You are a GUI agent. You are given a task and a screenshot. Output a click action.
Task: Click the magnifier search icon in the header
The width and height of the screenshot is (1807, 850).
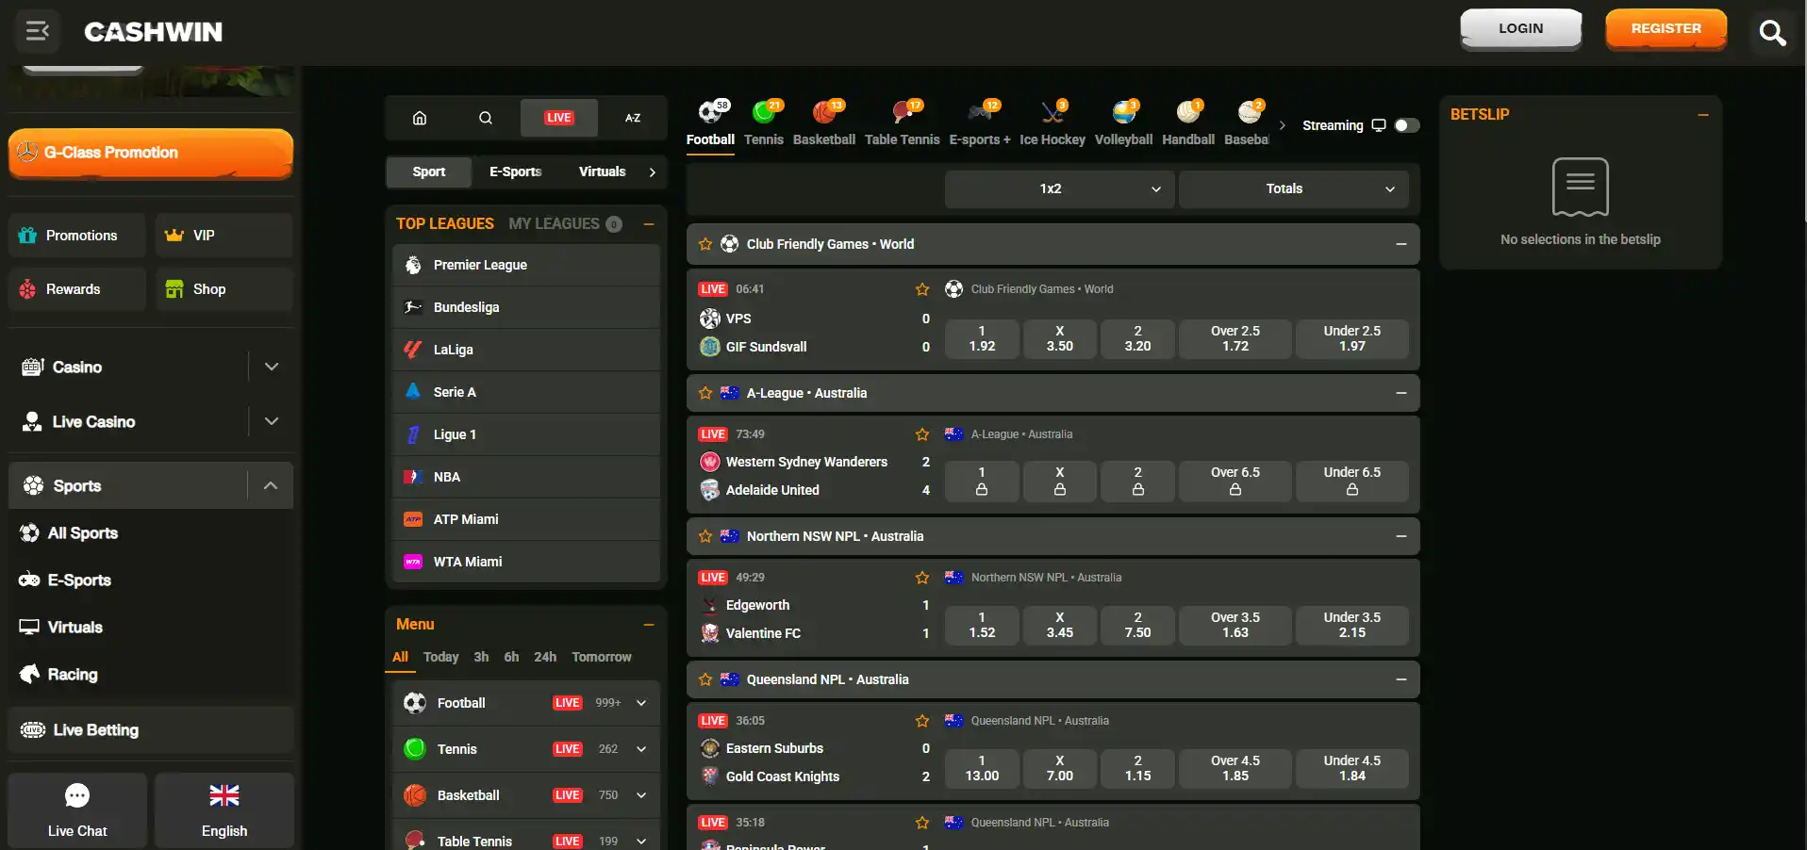click(x=1772, y=33)
